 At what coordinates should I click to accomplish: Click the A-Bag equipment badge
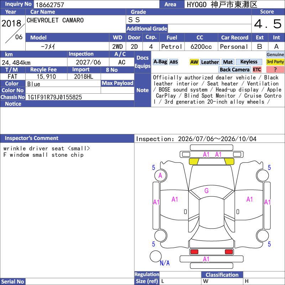160,62
